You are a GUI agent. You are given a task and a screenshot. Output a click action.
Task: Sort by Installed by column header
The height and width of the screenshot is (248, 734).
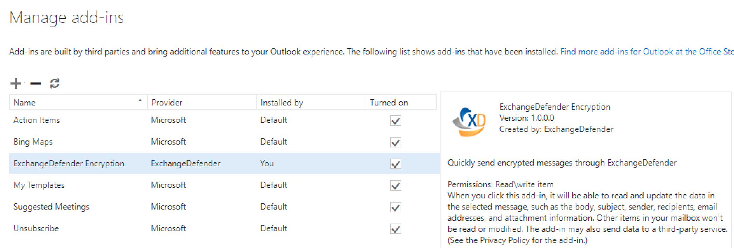pos(282,103)
